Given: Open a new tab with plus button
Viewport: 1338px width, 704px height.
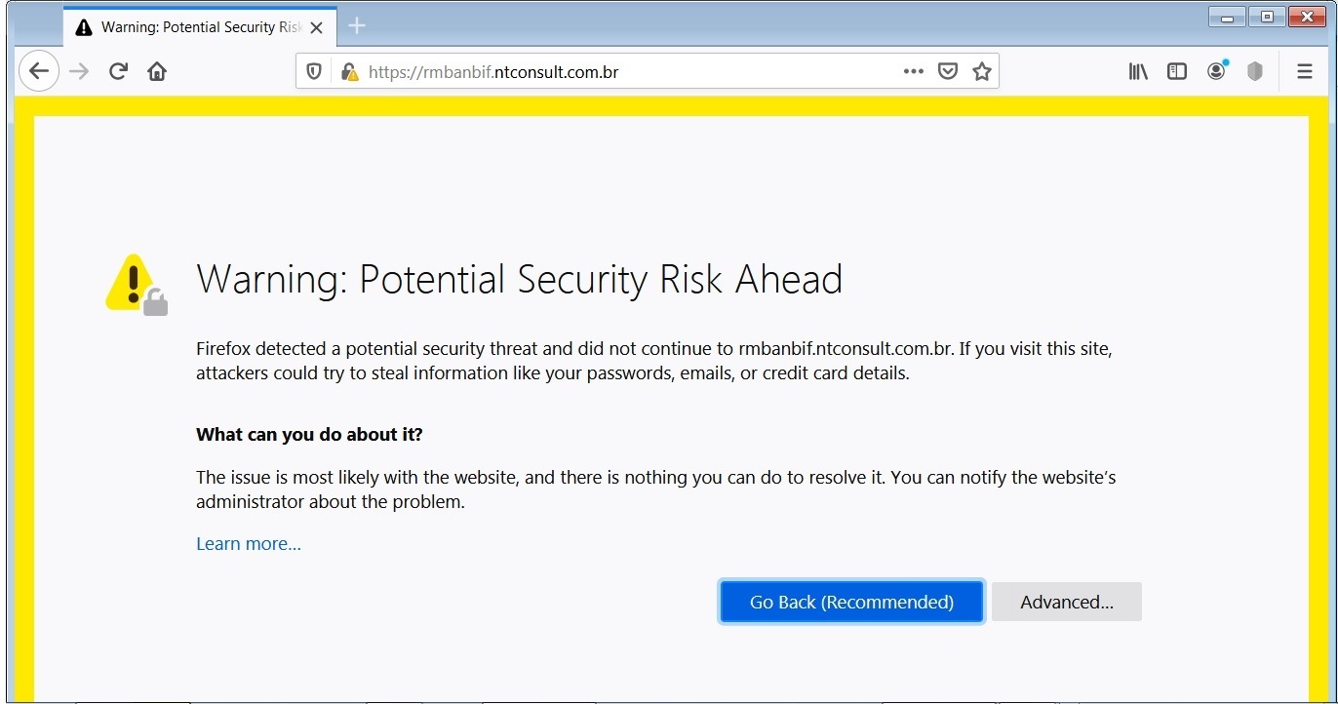Looking at the screenshot, I should tap(357, 26).
